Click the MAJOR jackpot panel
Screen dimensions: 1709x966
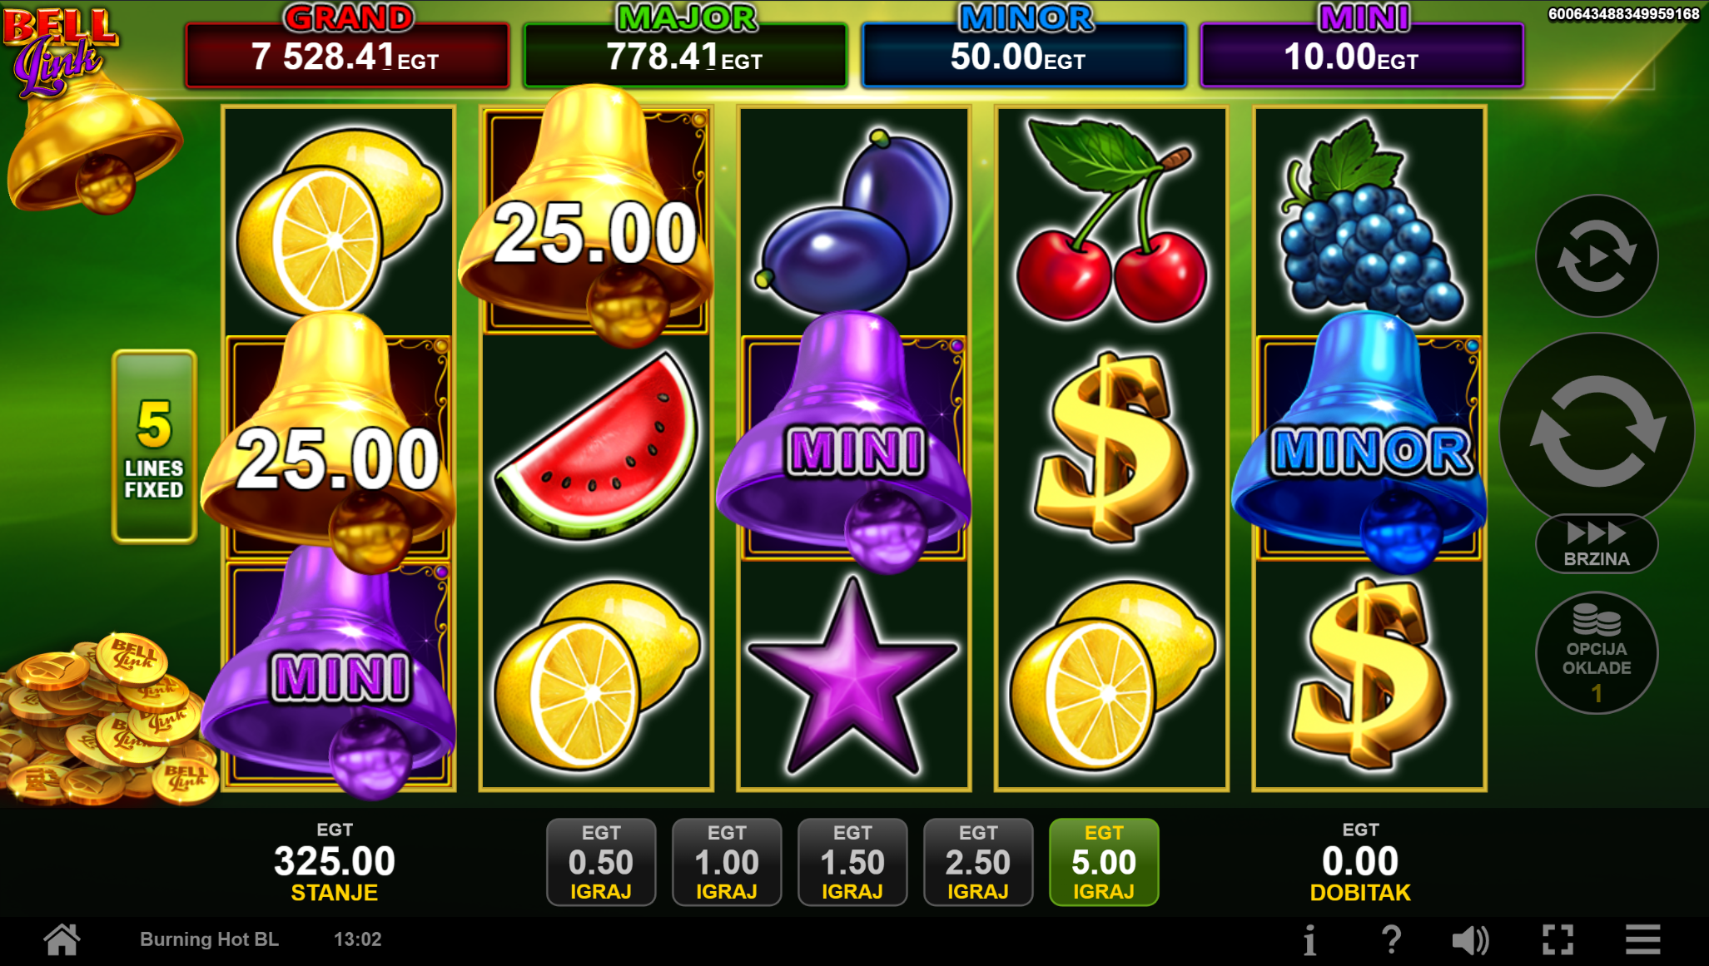coord(685,47)
